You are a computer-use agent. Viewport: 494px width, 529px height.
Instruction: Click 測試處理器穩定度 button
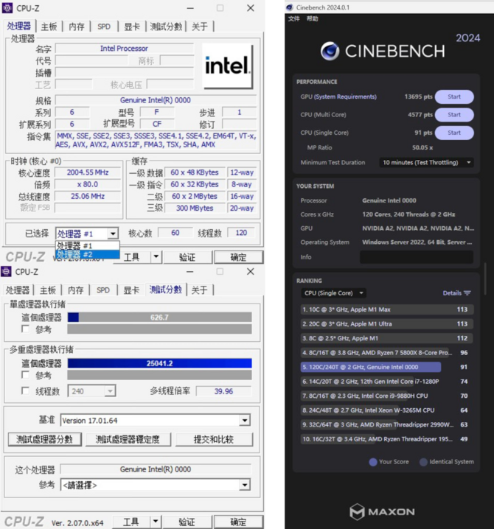(128, 439)
